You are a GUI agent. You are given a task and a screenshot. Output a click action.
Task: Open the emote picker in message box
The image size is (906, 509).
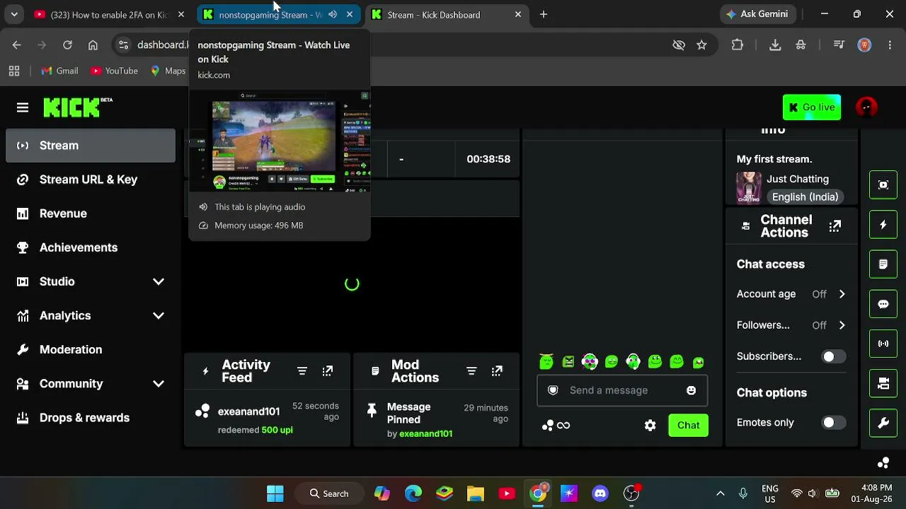pos(692,390)
